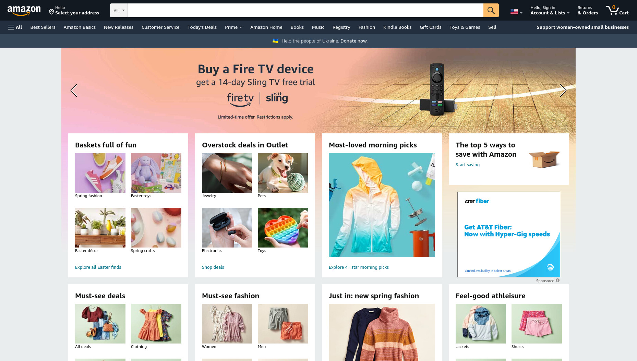Viewport: 637px width, 361px height.
Task: Click Start saving link
Action: pos(468,165)
